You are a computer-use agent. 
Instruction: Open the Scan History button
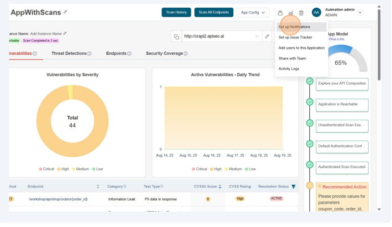click(176, 13)
